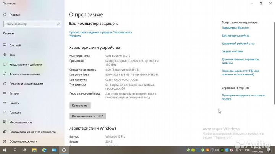Open Защита системы link
Screen dimensions: 275x154
pyautogui.click(x=232, y=51)
